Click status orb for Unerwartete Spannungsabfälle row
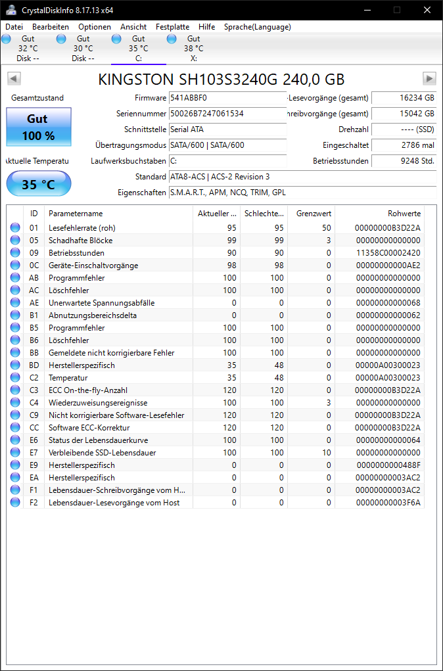 tap(15, 302)
